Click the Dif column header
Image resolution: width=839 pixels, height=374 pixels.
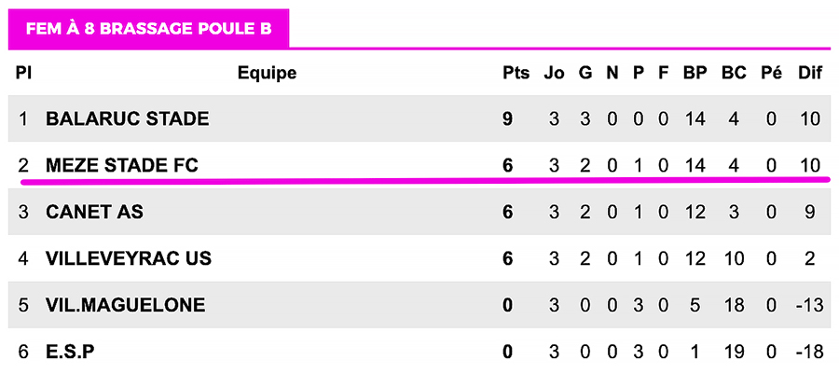pos(810,73)
